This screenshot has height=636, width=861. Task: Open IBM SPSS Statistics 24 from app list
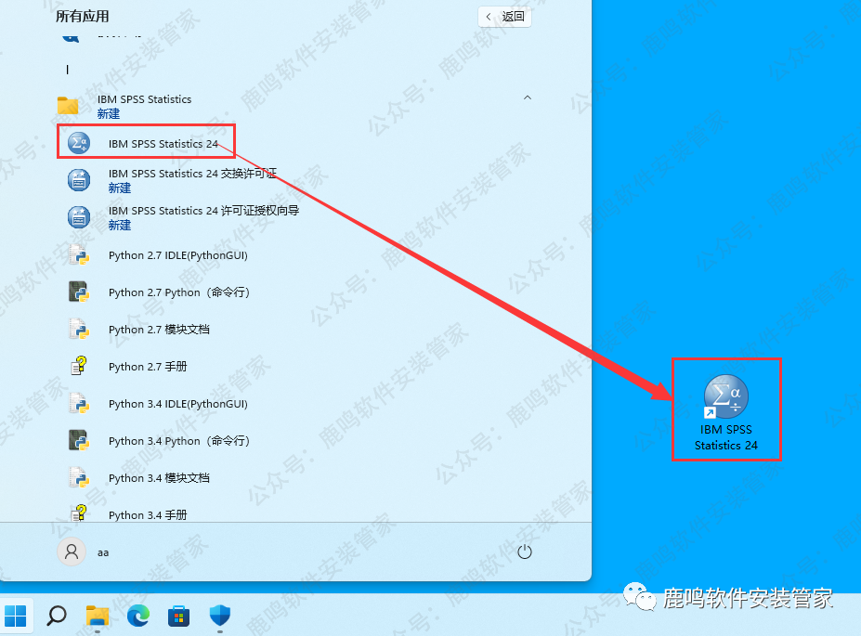click(x=163, y=144)
